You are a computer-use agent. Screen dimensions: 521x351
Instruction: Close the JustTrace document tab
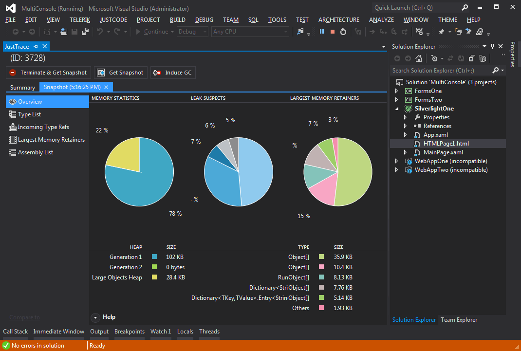pyautogui.click(x=44, y=46)
